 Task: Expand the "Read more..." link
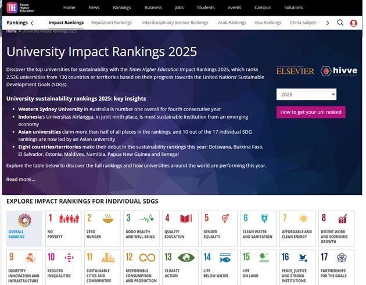(20, 179)
